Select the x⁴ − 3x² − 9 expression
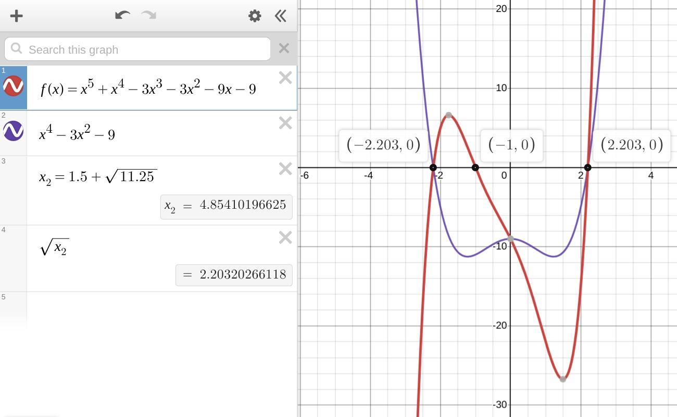Image resolution: width=677 pixels, height=417 pixels. coord(77,134)
